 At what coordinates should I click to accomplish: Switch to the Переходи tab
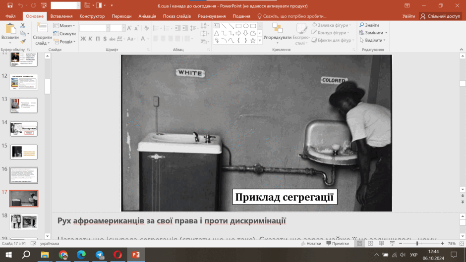point(121,16)
